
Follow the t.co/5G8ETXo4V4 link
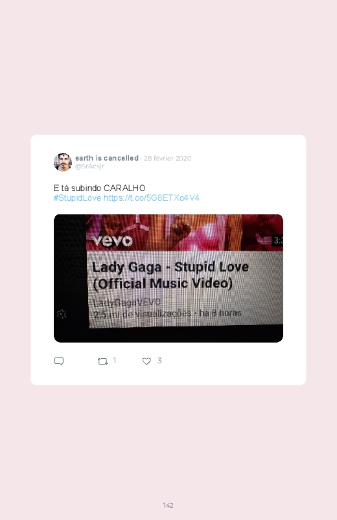[x=152, y=198]
